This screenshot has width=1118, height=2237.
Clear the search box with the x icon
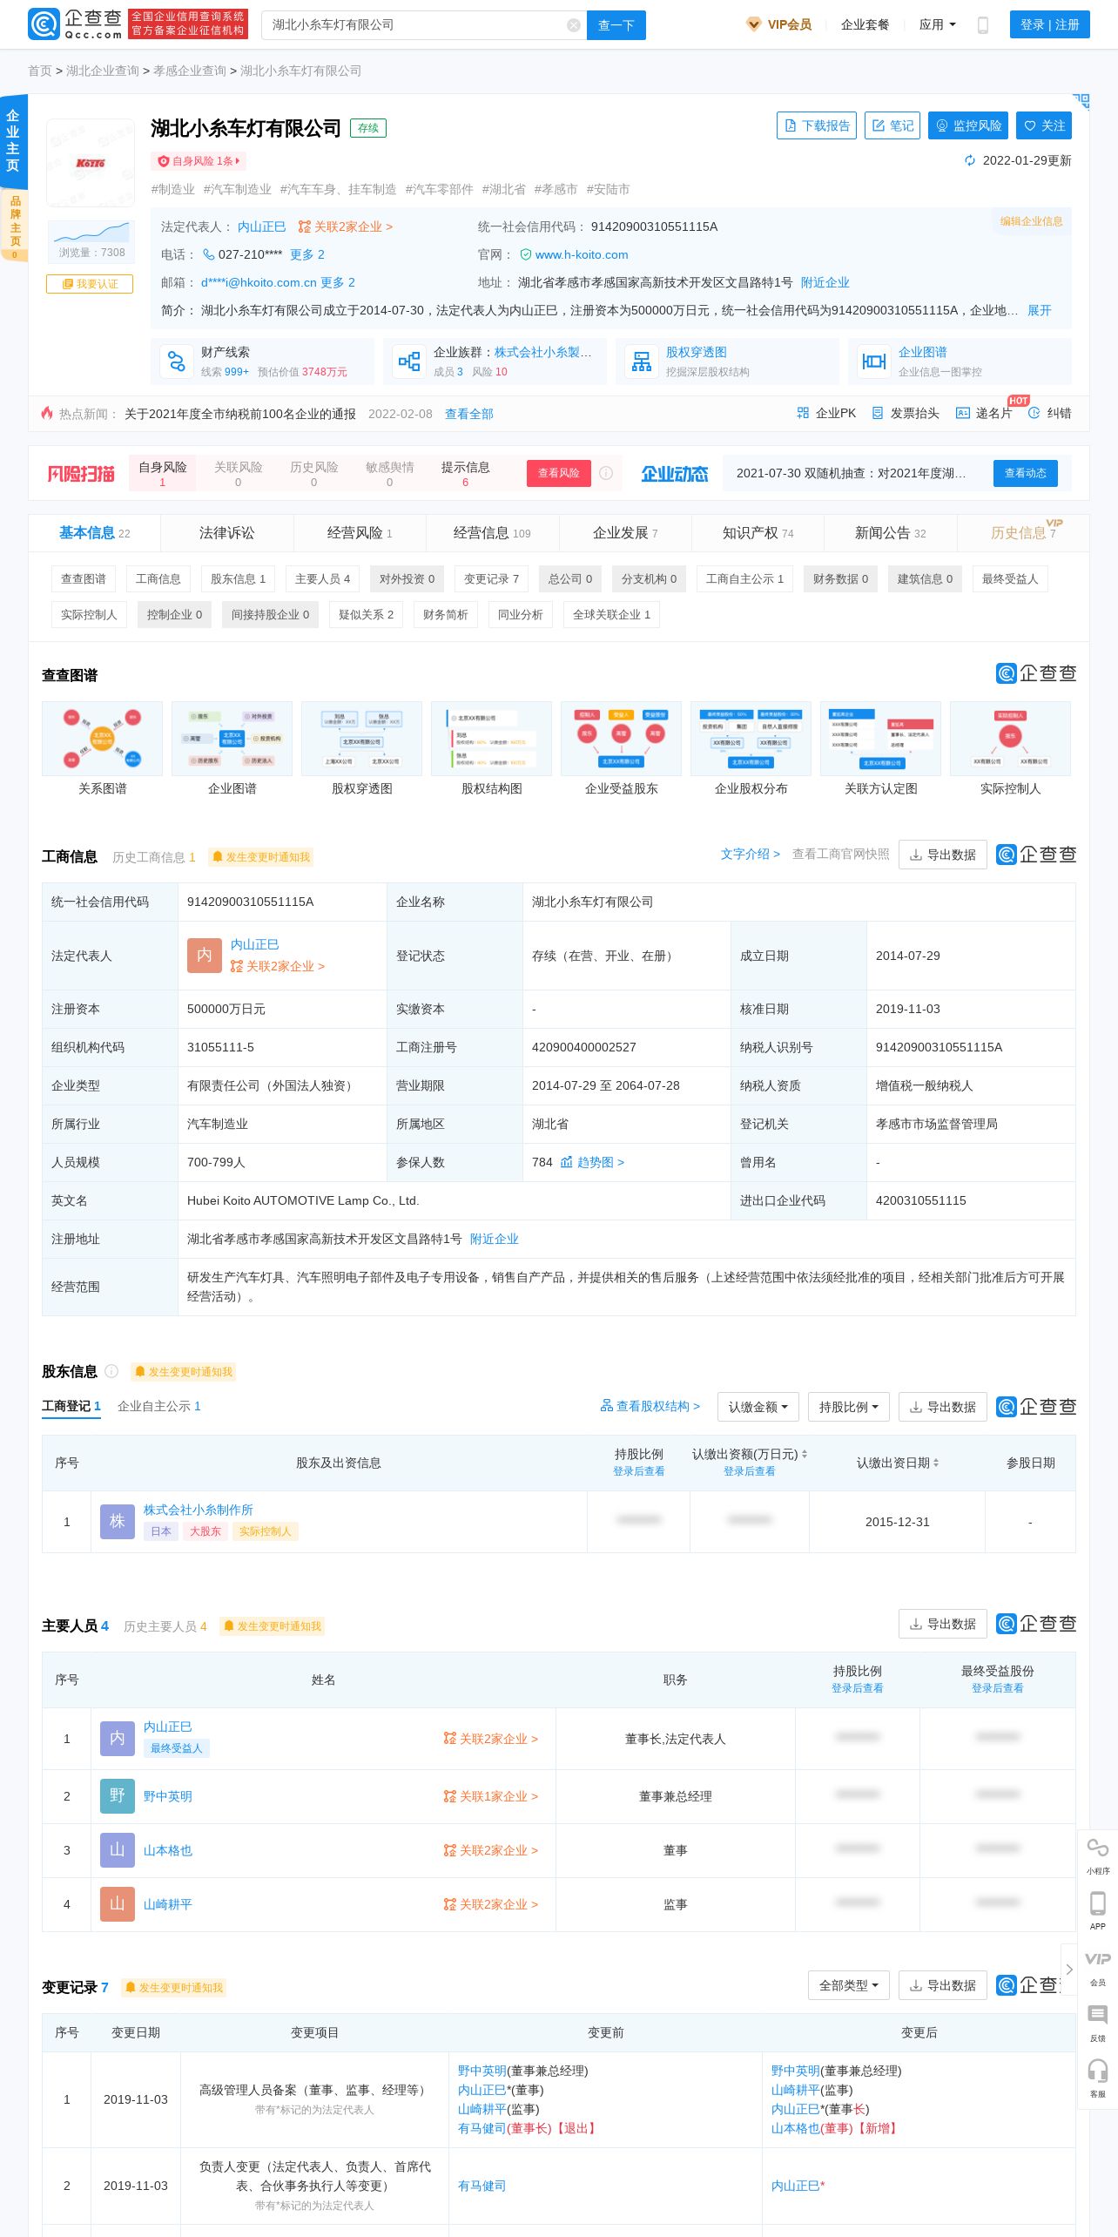click(574, 25)
